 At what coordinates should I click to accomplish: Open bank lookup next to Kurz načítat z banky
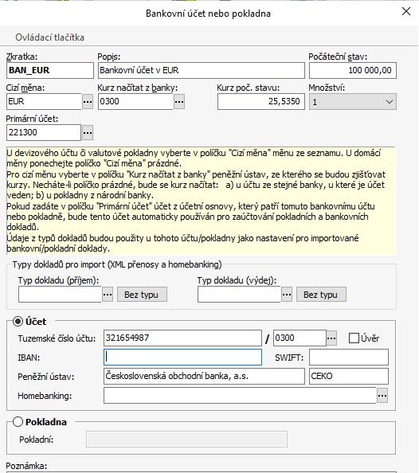[179, 102]
